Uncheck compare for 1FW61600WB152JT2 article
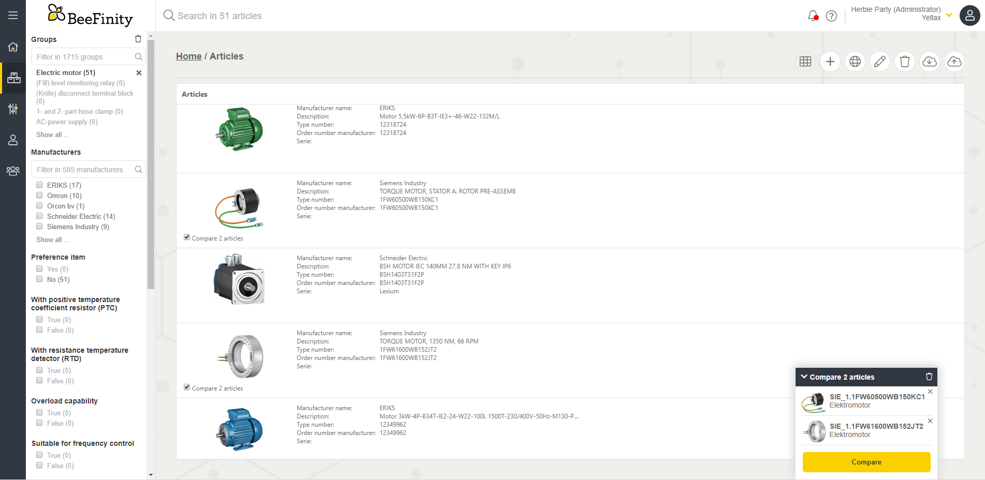 [187, 387]
